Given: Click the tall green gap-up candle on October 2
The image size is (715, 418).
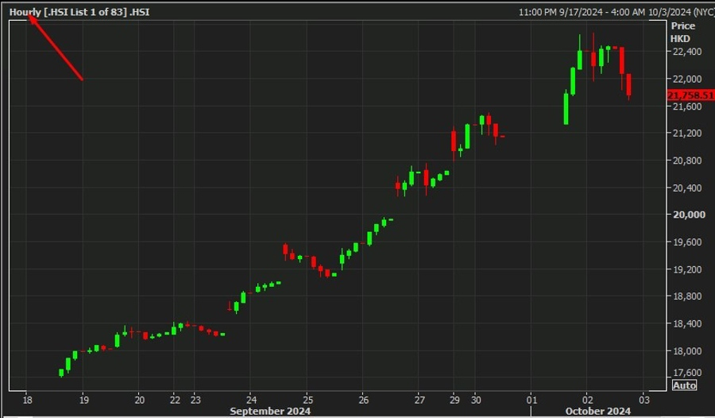Looking at the screenshot, I should tap(566, 108).
